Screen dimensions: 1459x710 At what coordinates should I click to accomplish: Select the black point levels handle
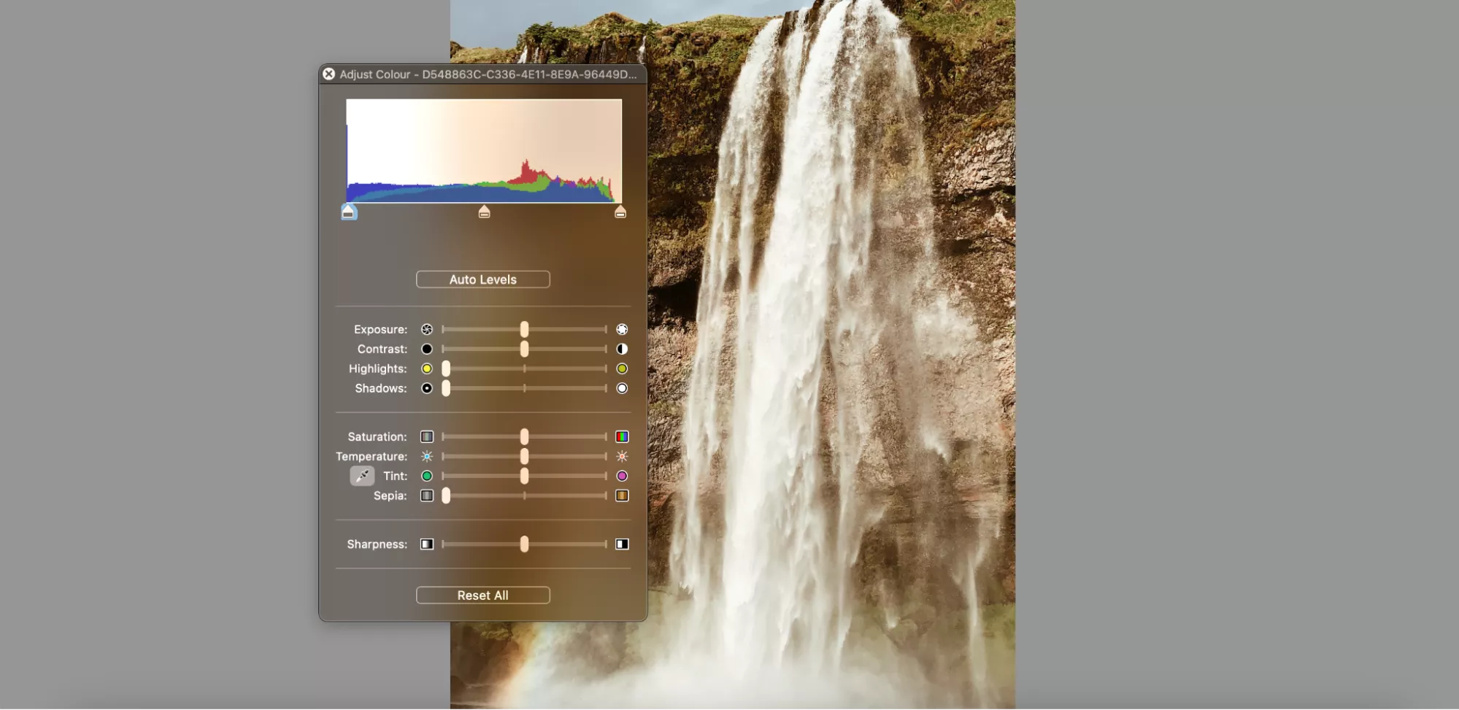pos(349,212)
